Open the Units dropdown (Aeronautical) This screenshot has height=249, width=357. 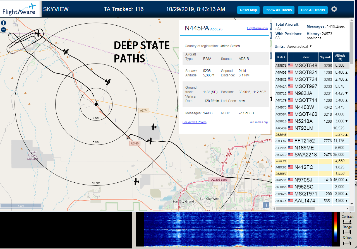[299, 46]
